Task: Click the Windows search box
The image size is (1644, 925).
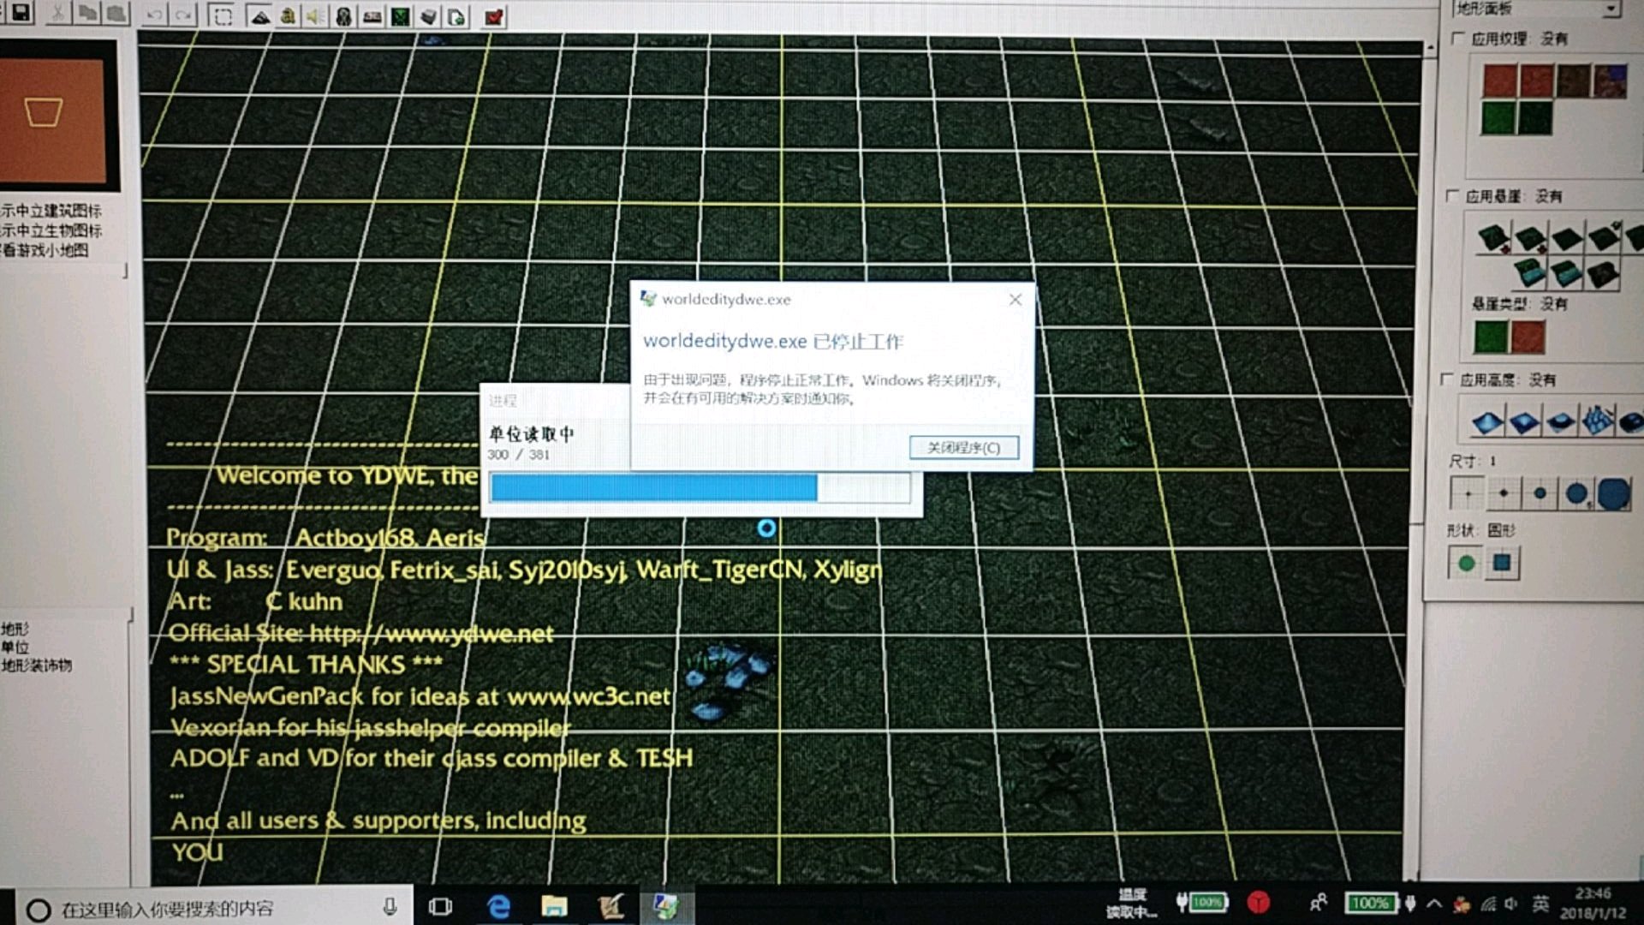Action: tap(212, 908)
